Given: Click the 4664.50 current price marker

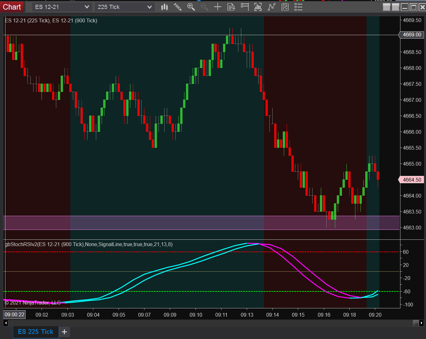Looking at the screenshot, I should (x=412, y=180).
